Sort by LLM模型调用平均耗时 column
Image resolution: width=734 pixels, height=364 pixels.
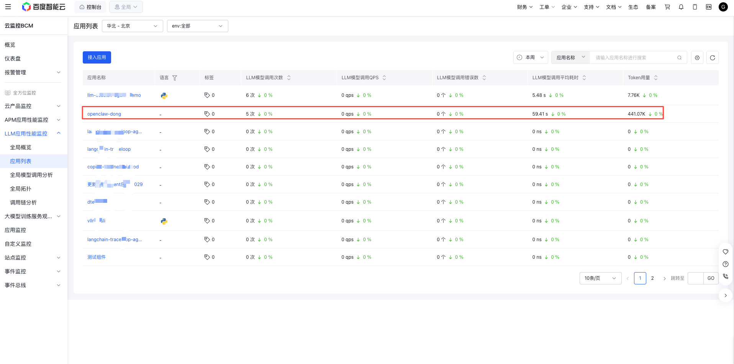click(584, 78)
